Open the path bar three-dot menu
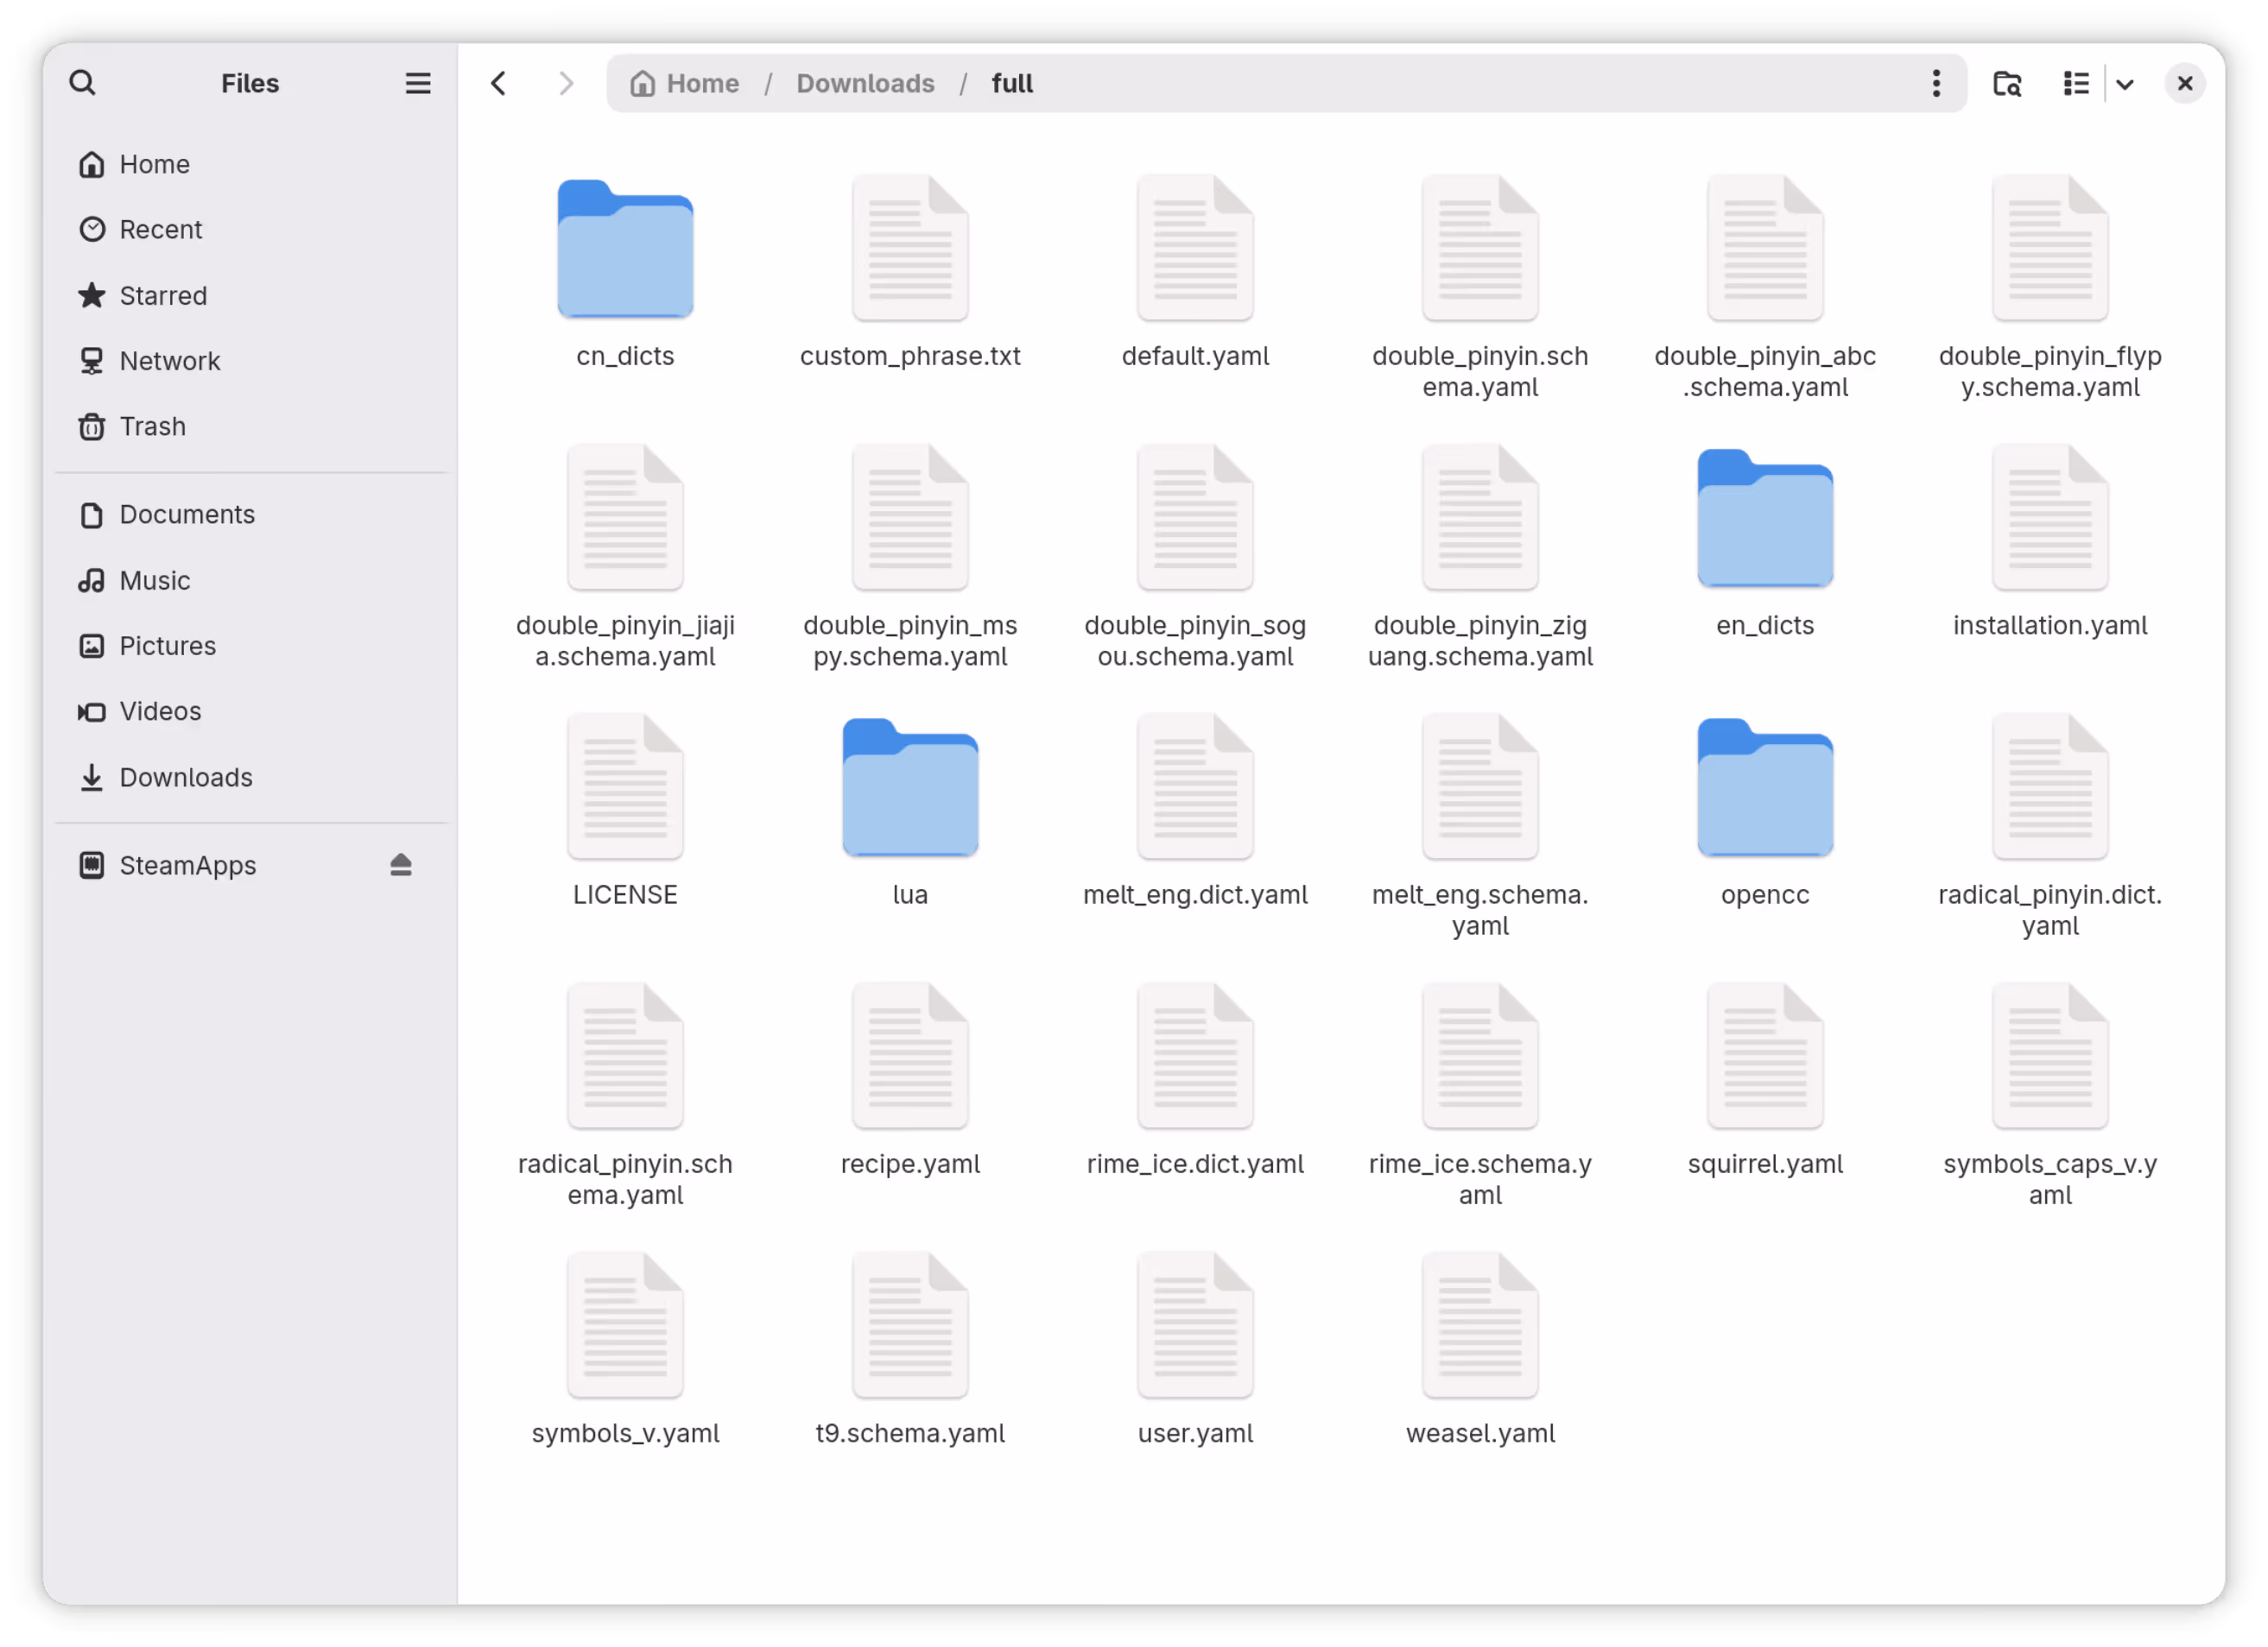 (x=1936, y=83)
